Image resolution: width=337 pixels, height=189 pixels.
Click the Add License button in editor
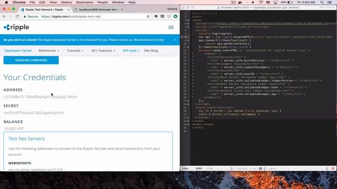coord(327,7)
